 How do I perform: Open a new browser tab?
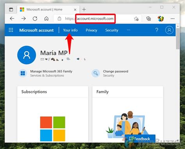tap(84, 9)
